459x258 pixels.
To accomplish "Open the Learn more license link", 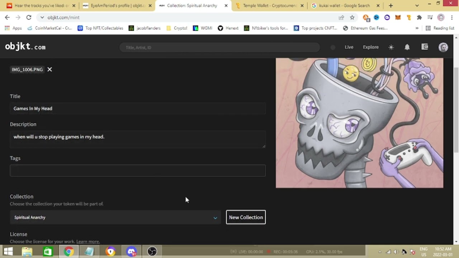I will coord(88,242).
